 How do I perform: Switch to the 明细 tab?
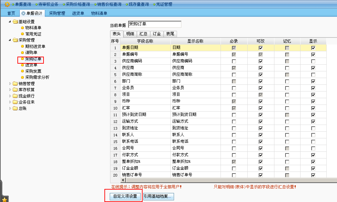tap(130, 34)
